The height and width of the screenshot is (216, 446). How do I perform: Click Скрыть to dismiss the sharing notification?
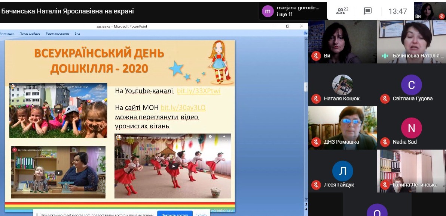click(201, 214)
